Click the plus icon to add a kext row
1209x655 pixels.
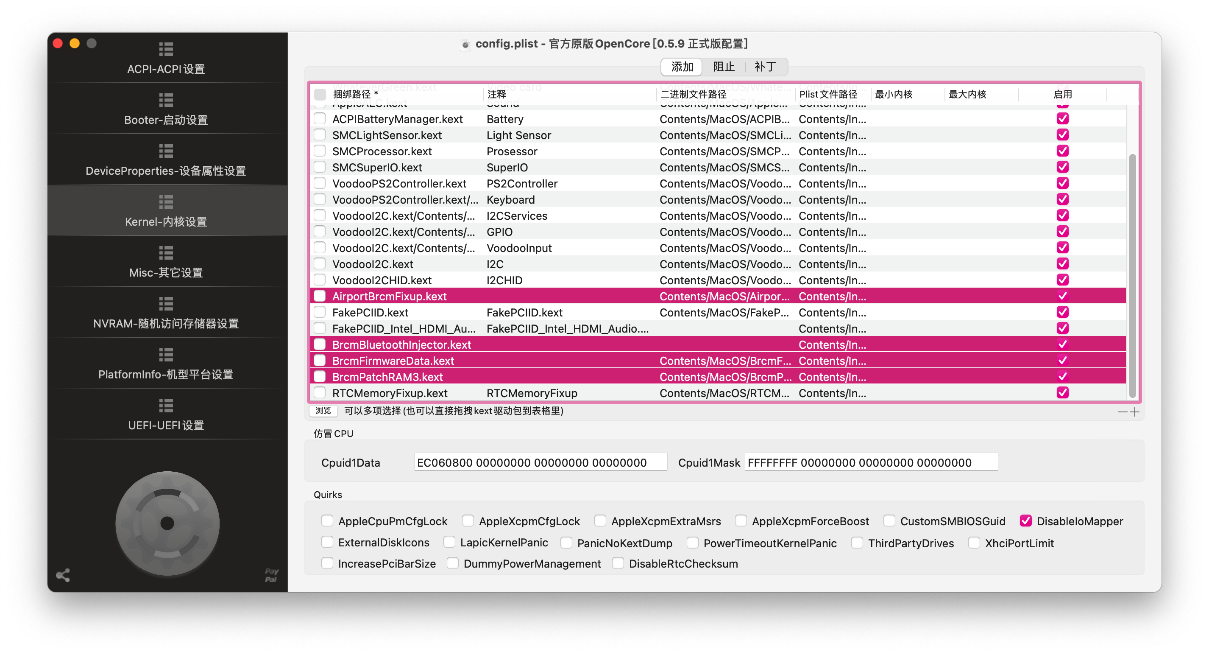coord(1134,412)
